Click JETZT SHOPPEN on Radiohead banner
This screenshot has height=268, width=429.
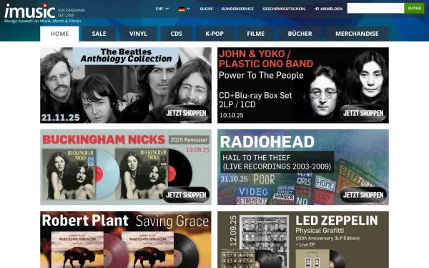(x=363, y=194)
